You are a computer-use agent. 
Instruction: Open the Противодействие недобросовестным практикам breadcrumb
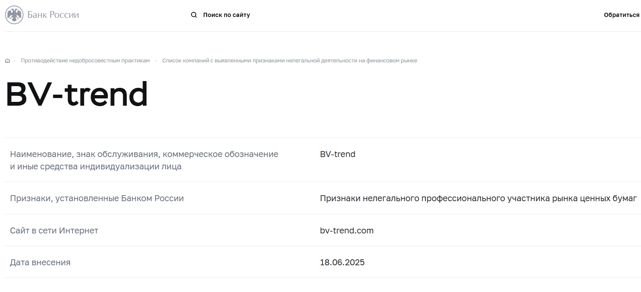(85, 61)
